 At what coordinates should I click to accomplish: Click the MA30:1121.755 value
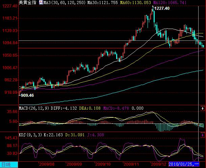pyautogui.click(x=102, y=2)
